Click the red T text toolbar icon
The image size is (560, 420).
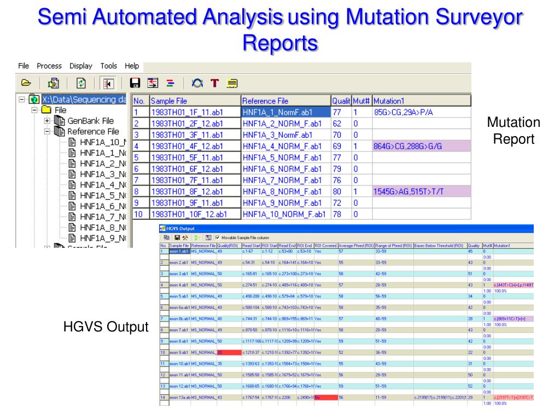coord(214,83)
